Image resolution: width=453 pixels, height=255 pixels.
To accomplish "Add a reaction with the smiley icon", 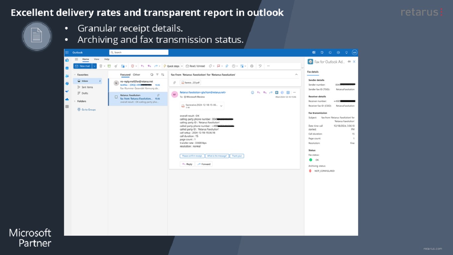I will coord(252,93).
